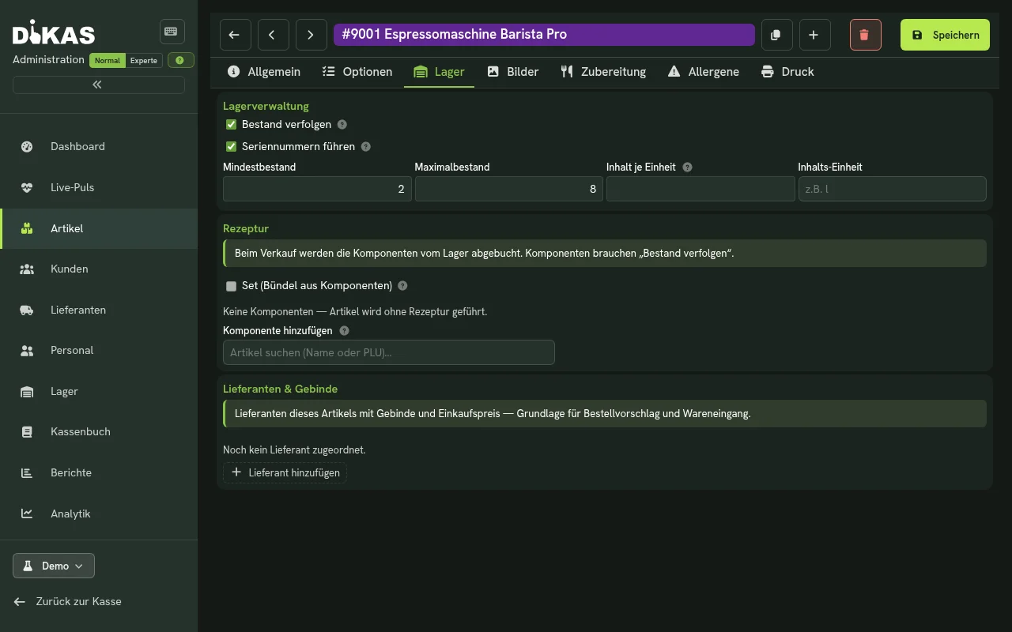The width and height of the screenshot is (1012, 632).
Task: Open Live-Puls from sidebar
Action: click(99, 187)
